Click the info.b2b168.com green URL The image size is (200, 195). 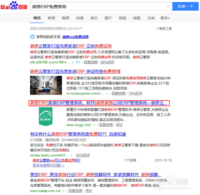tap(50, 62)
